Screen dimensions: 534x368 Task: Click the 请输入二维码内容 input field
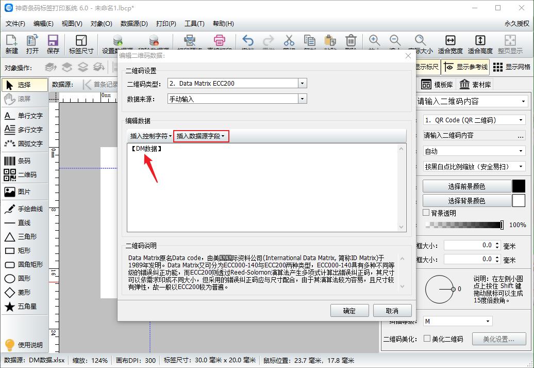pos(469,135)
